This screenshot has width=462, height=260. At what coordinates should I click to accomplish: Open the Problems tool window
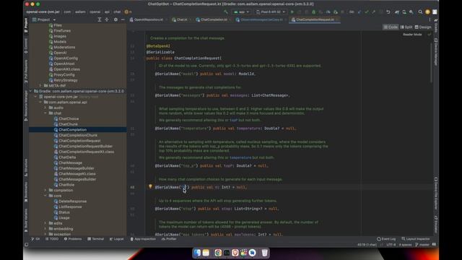coord(73,239)
